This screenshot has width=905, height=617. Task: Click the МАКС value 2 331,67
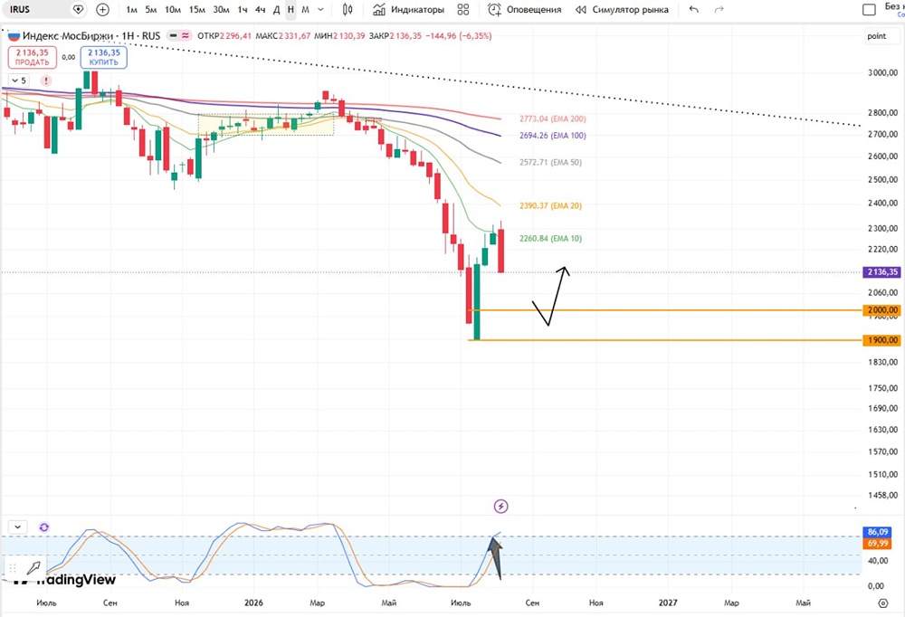point(295,36)
